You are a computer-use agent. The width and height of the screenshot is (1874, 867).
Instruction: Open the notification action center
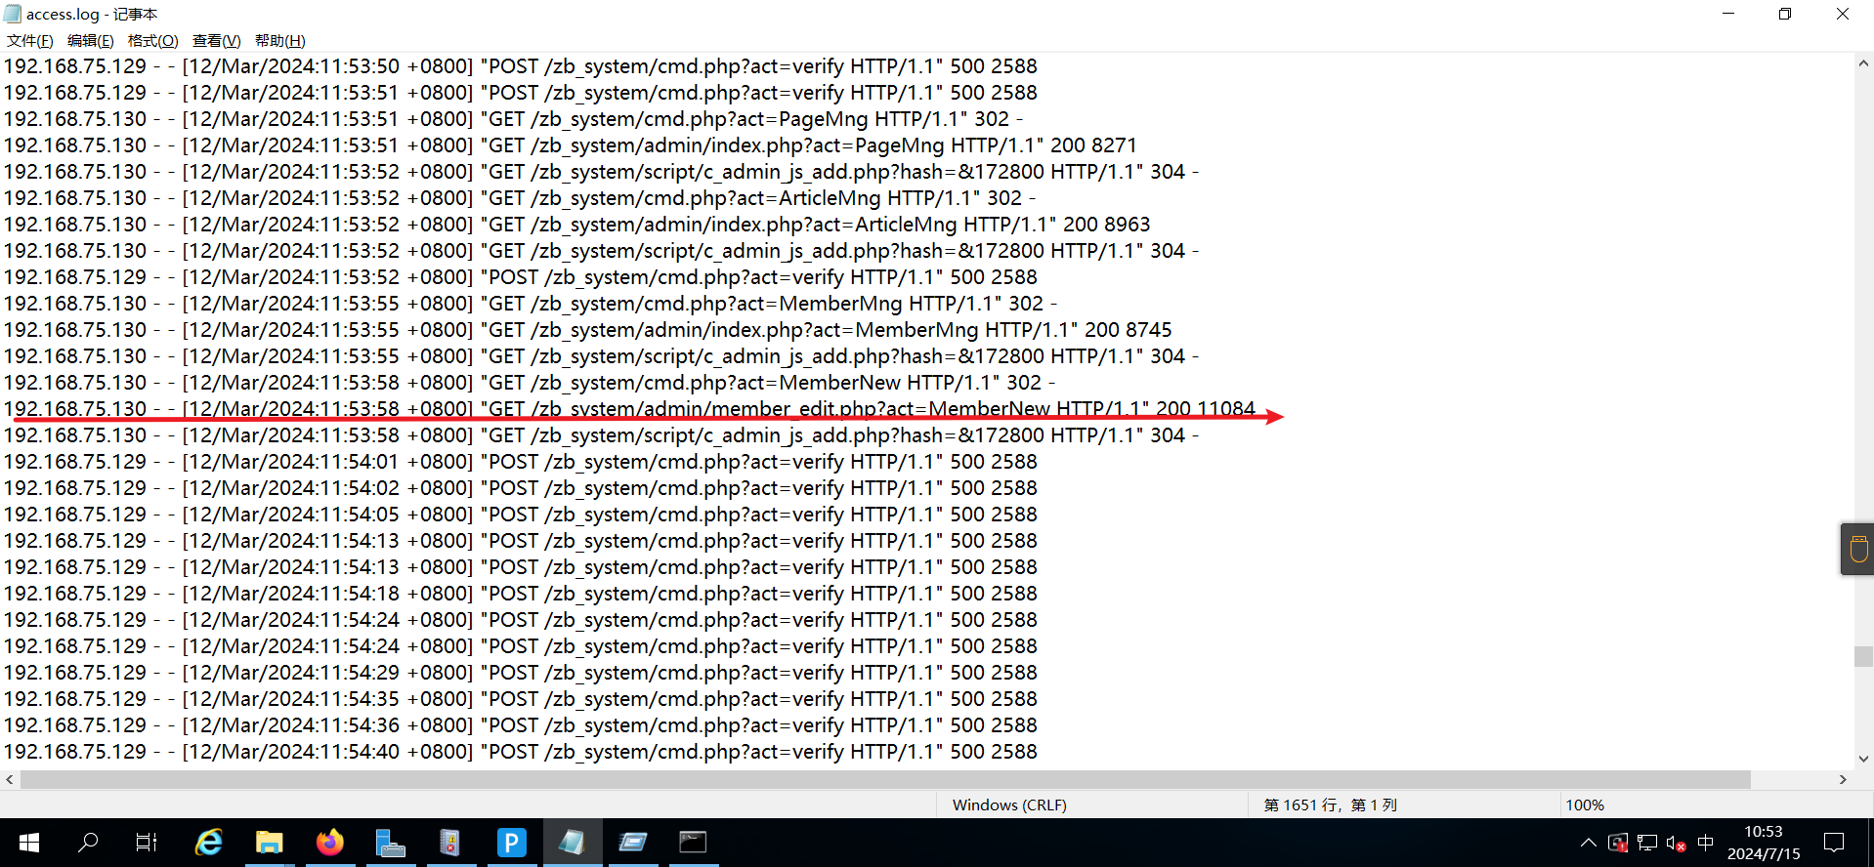[1834, 843]
